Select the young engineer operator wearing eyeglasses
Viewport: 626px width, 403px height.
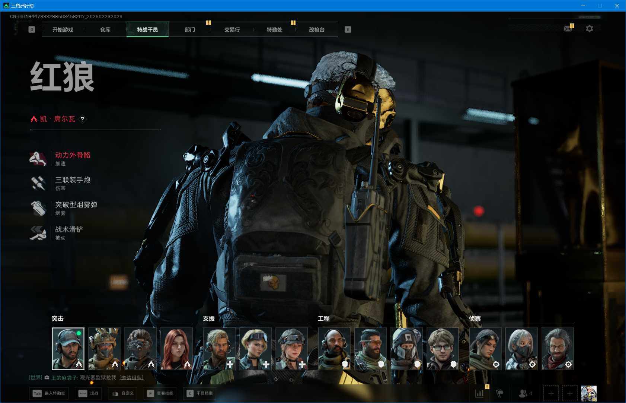click(x=443, y=349)
